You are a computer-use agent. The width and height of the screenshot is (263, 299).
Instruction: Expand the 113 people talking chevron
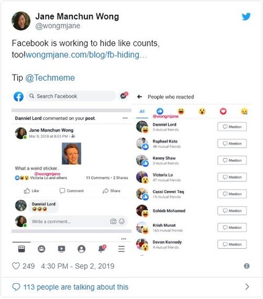tap(247, 287)
